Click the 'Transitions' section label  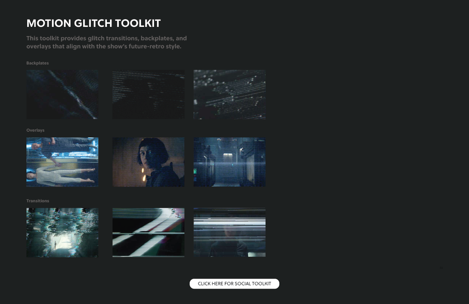[38, 201]
